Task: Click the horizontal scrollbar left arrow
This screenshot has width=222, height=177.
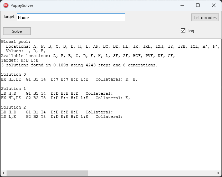Action: (x=3, y=173)
